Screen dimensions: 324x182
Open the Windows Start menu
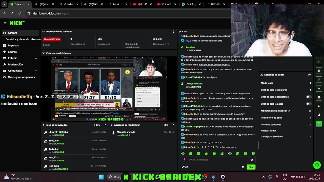coord(101,177)
